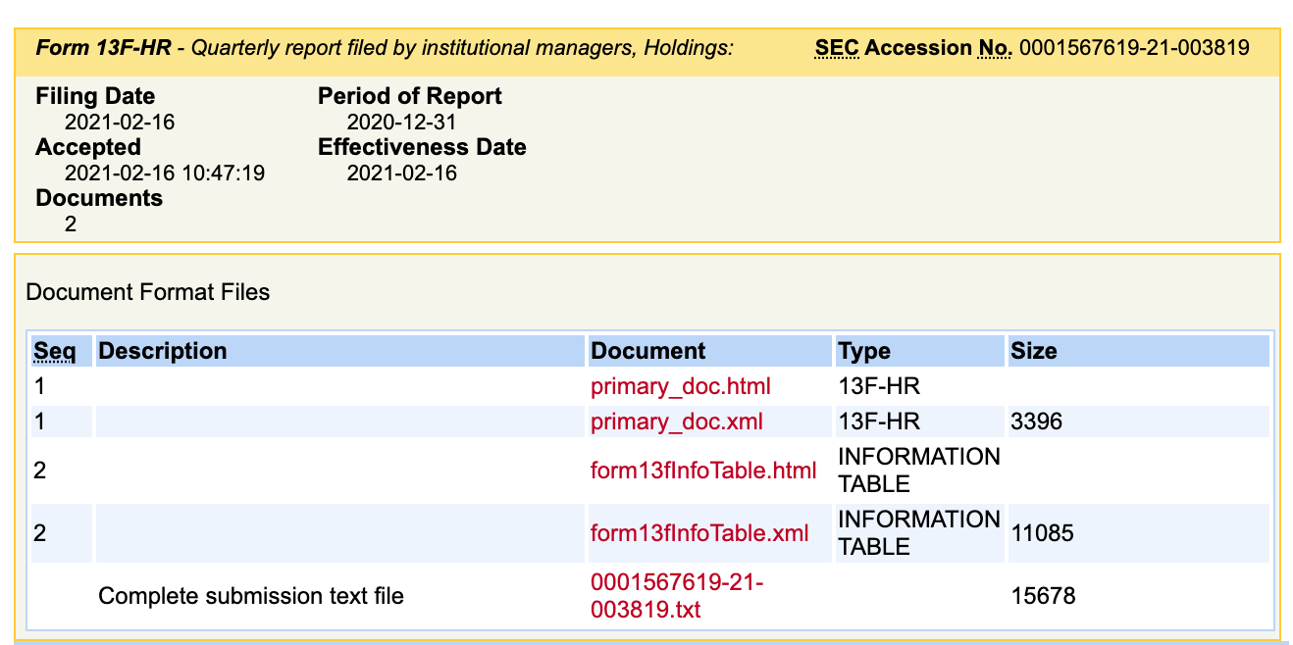Click the Description column header
The image size is (1293, 645).
(163, 351)
